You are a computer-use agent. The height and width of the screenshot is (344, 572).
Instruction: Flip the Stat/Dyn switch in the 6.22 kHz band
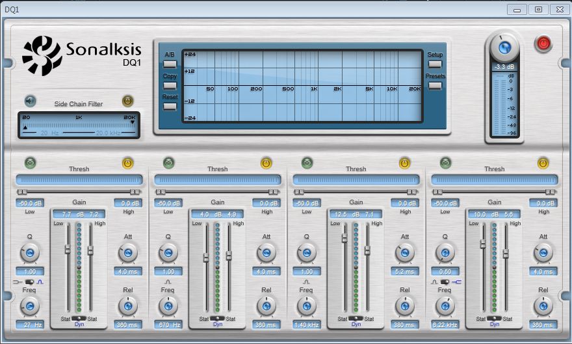click(494, 319)
